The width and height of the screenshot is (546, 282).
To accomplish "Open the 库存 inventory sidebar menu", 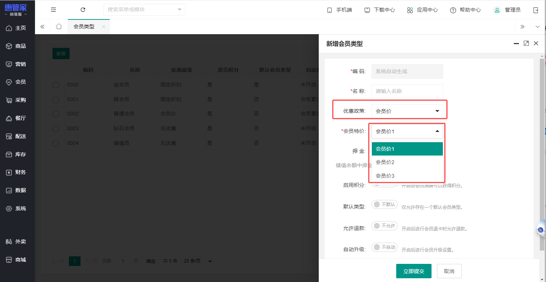I will tap(16, 155).
